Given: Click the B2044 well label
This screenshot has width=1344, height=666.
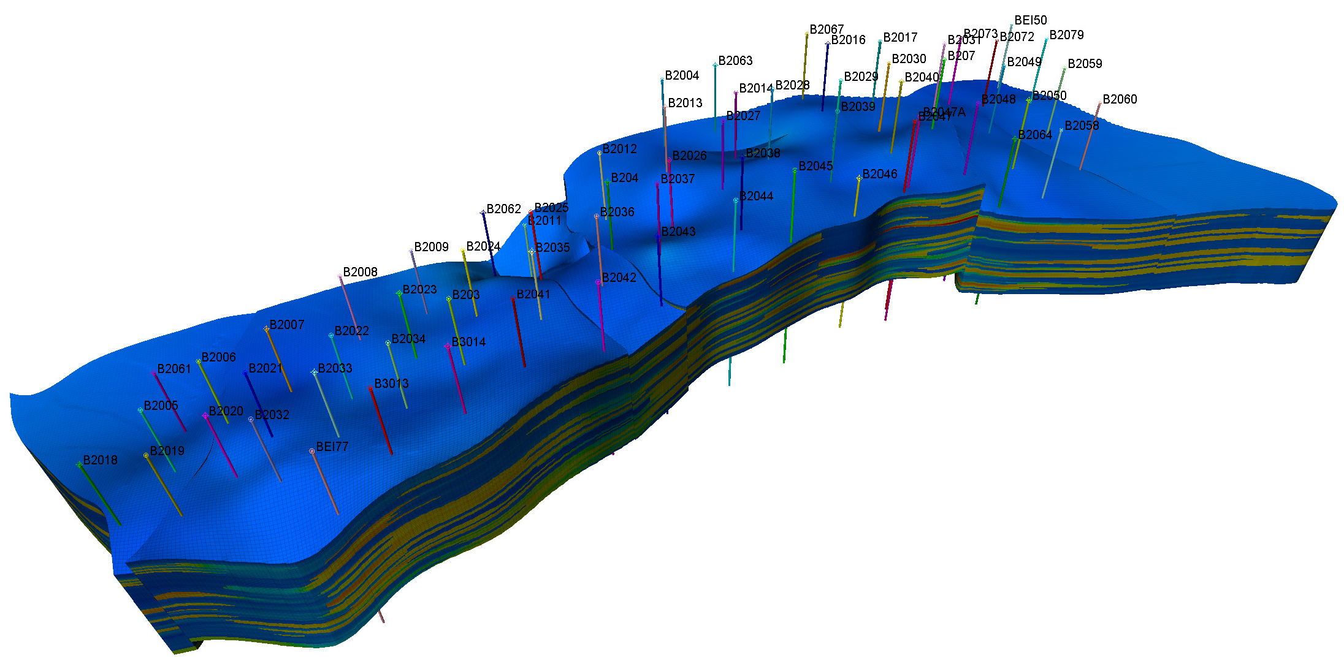Looking at the screenshot, I should pos(756,196).
